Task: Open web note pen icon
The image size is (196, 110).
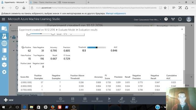Action: click(x=180, y=8)
